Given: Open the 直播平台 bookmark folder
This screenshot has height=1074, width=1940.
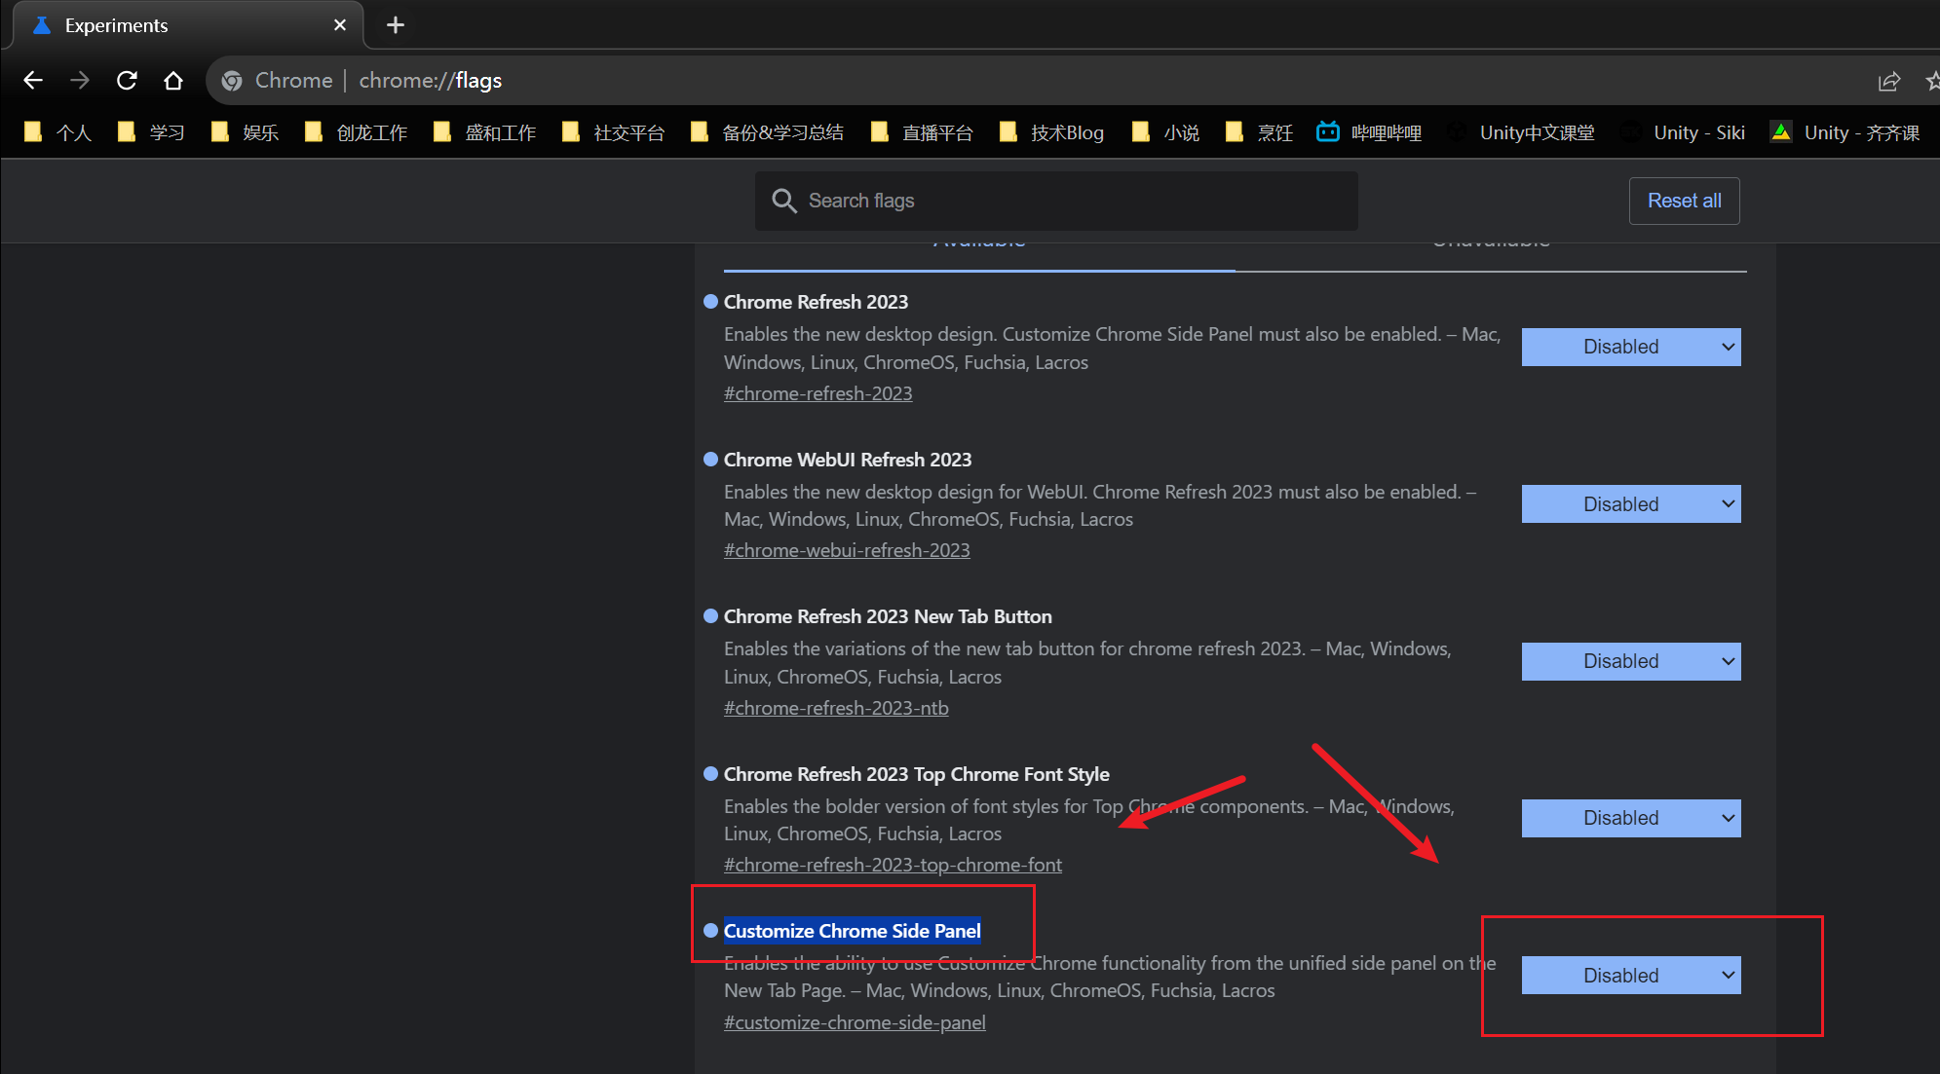Looking at the screenshot, I should (923, 132).
